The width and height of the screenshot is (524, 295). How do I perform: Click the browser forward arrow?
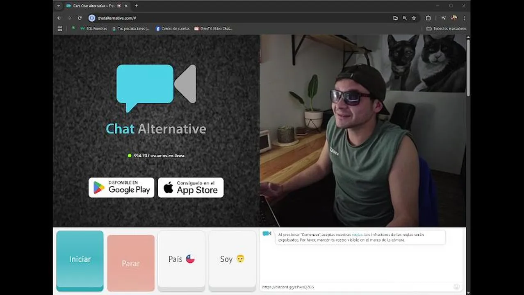(x=69, y=18)
